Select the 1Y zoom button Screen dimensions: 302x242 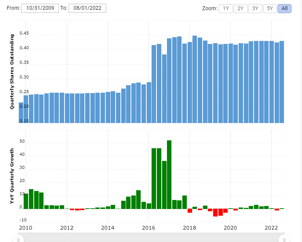(226, 9)
